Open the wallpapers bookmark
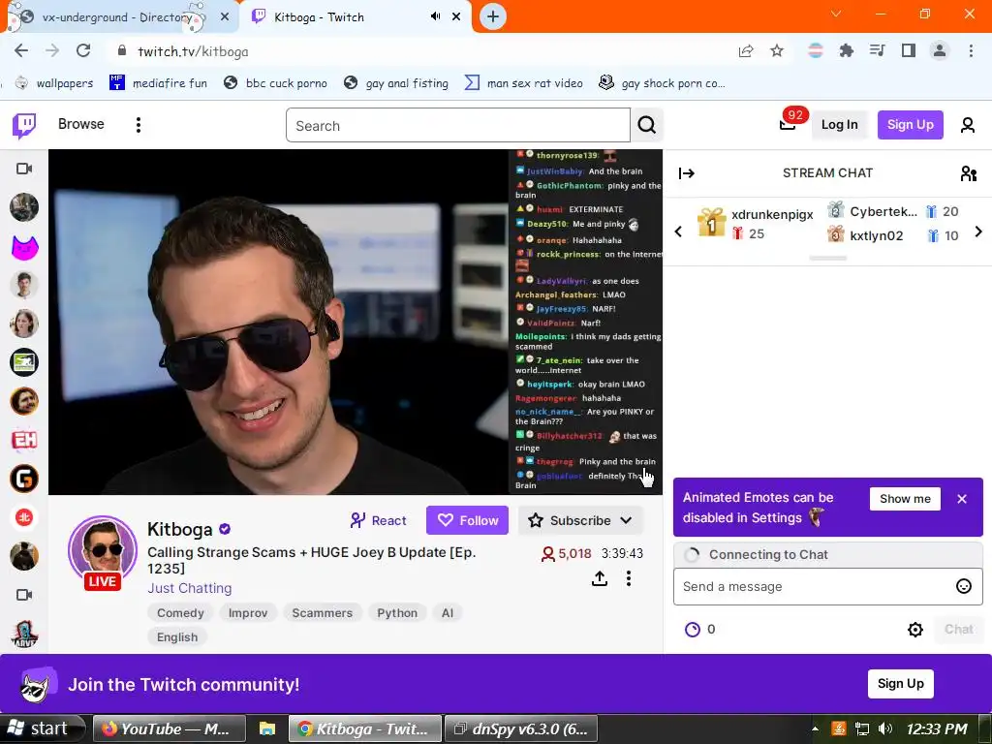This screenshot has width=992, height=744. 54,83
